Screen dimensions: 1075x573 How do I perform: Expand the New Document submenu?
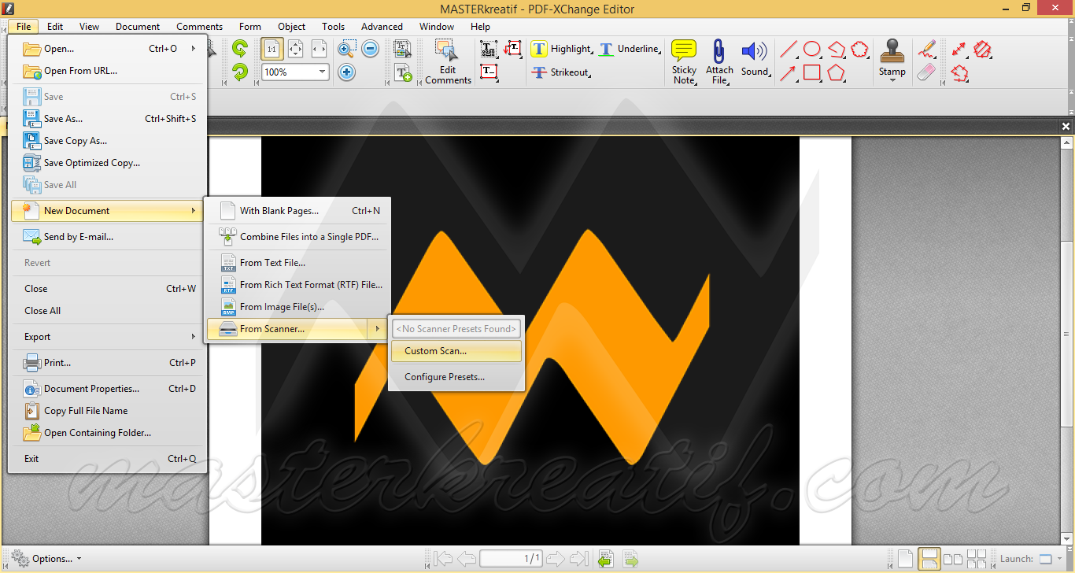pos(107,211)
